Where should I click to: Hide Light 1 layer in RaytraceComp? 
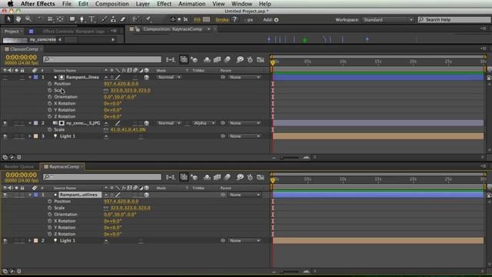click(x=5, y=241)
